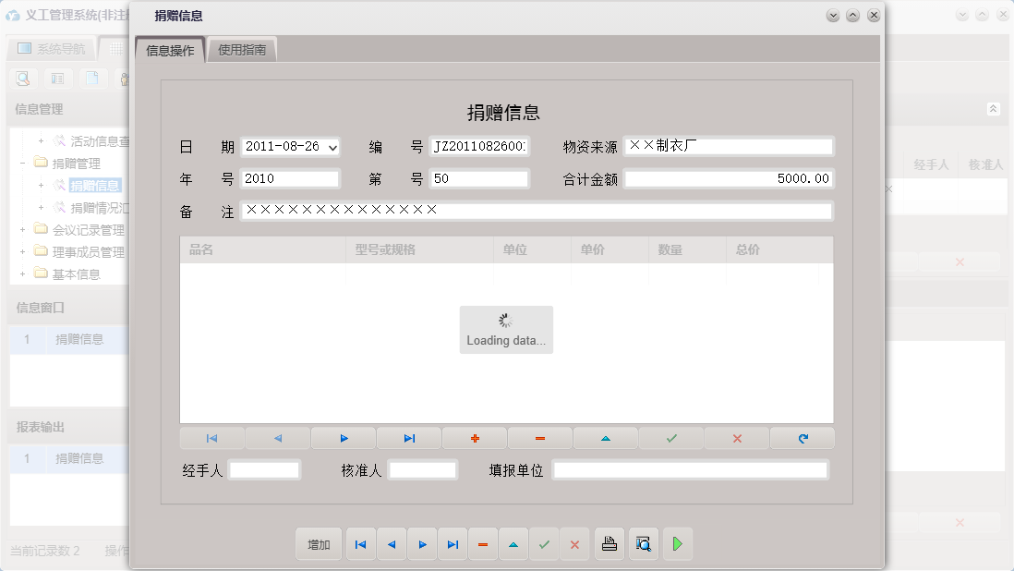
Task: Click the red X cancel icon in grid toolbar
Action: (x=736, y=438)
